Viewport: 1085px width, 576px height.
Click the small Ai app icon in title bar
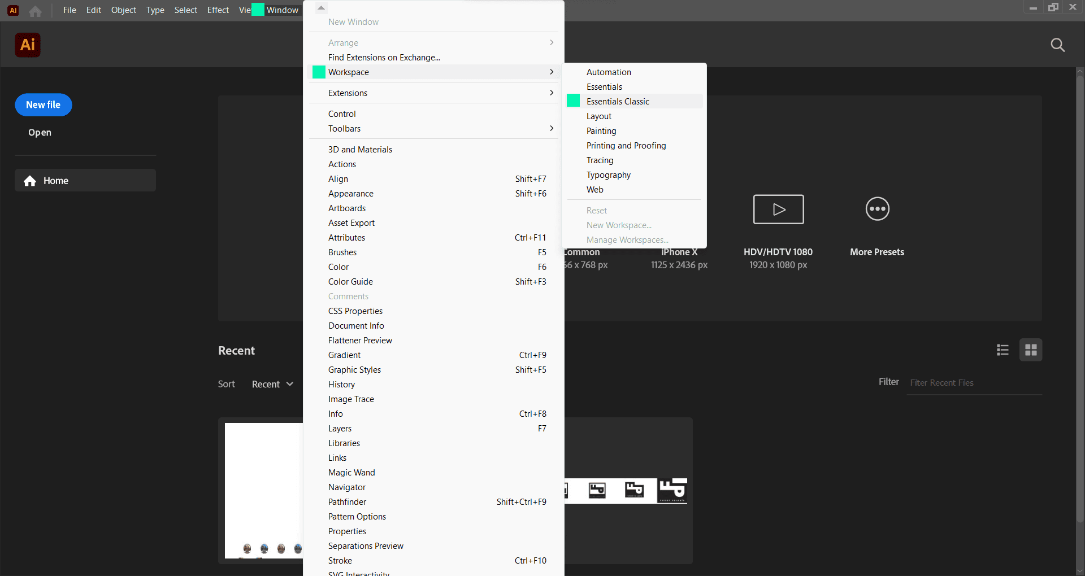[13, 10]
